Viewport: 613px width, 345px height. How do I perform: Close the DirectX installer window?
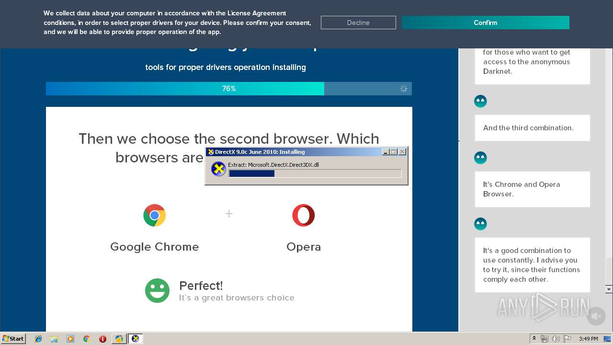[402, 152]
